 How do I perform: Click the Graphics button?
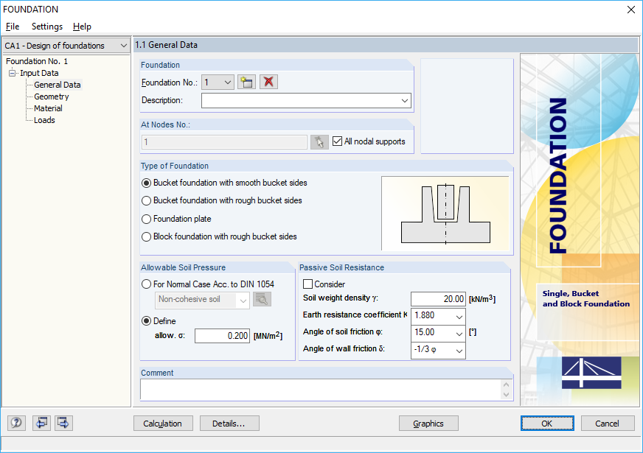click(x=428, y=424)
